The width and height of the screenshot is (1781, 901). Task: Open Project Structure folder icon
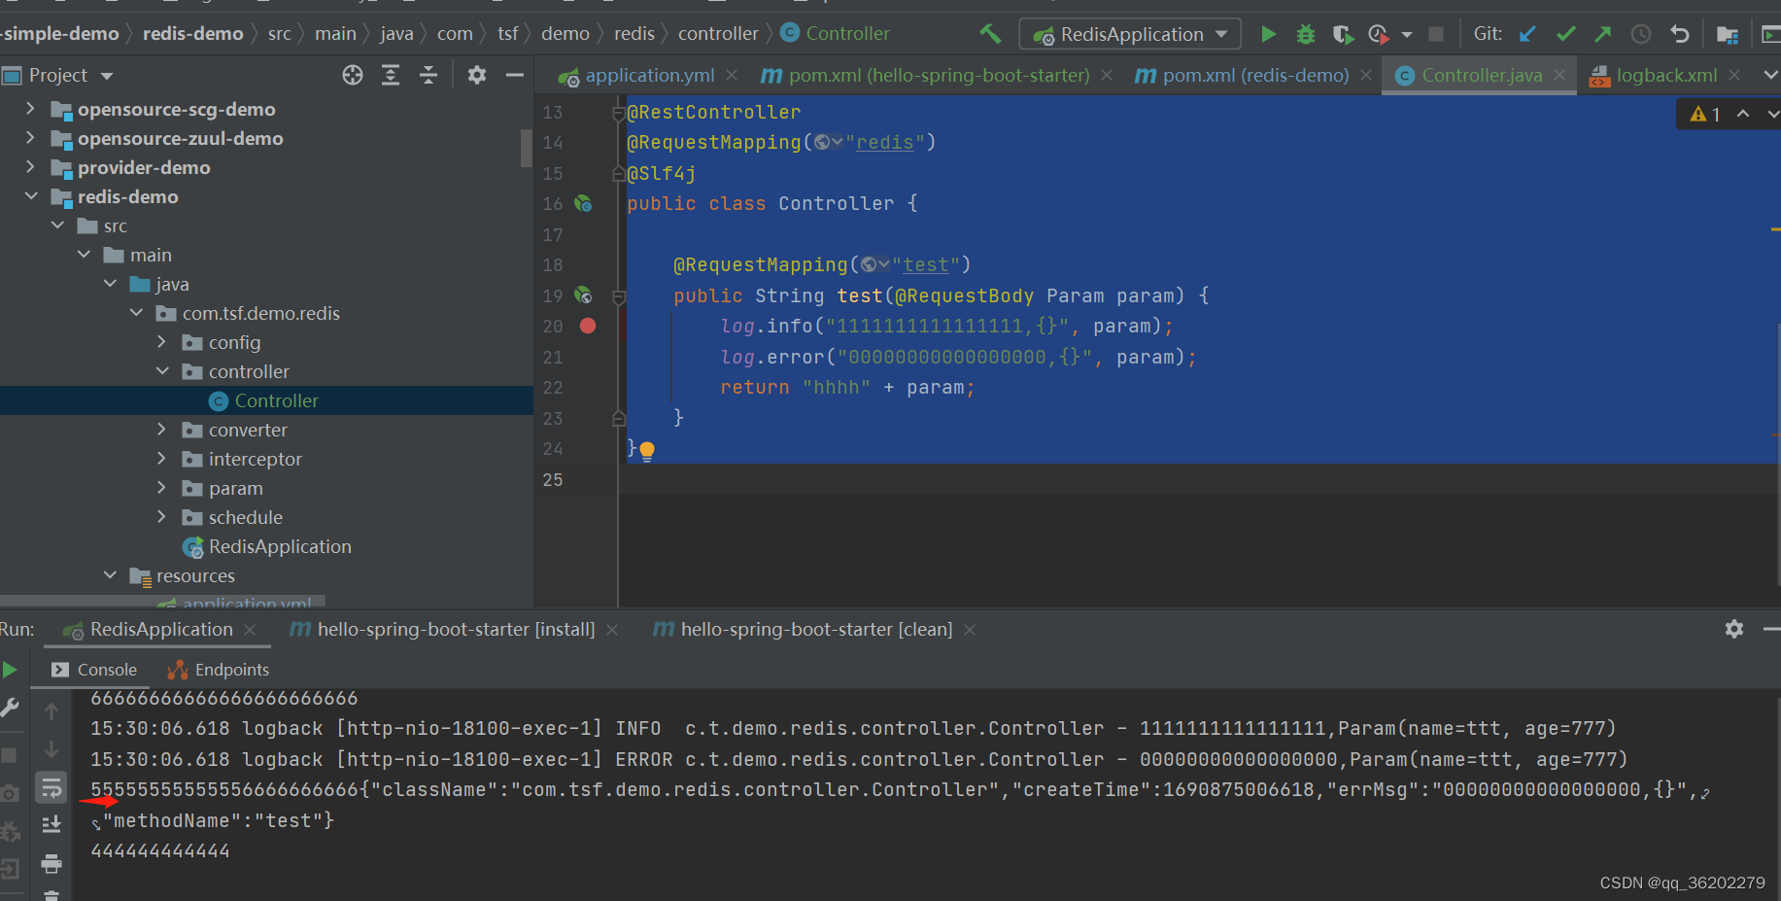click(1728, 34)
